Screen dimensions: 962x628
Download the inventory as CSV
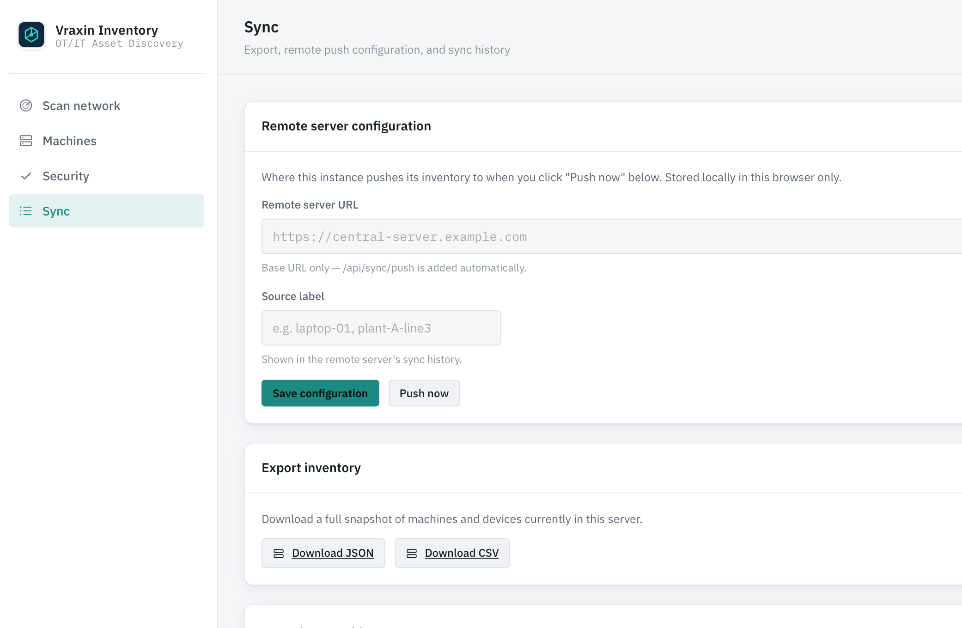(x=452, y=553)
